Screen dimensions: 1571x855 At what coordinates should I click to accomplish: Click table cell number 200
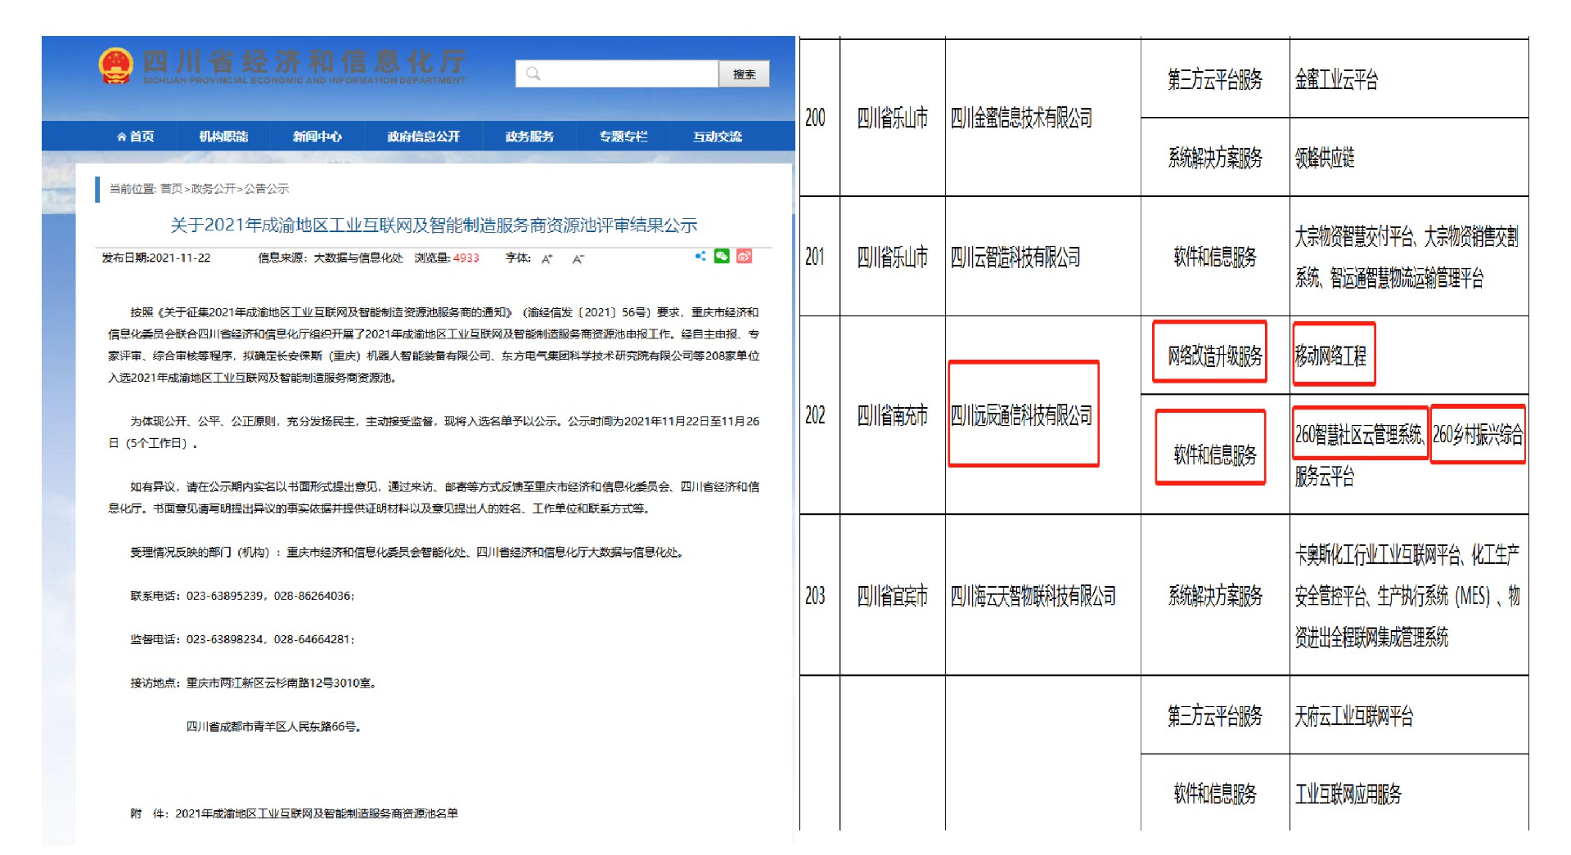click(x=815, y=118)
